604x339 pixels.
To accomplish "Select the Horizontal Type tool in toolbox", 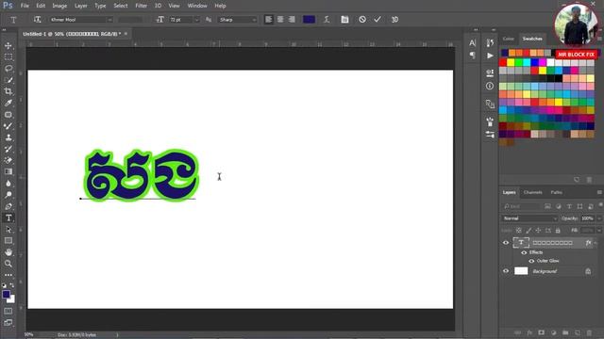I will click(x=8, y=218).
